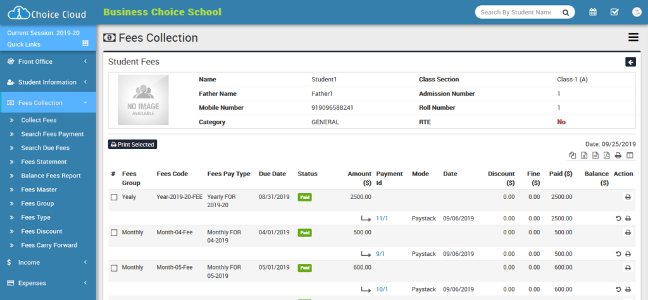Open Fees Type
Viewport: 648px width, 300px height.
[x=36, y=217]
